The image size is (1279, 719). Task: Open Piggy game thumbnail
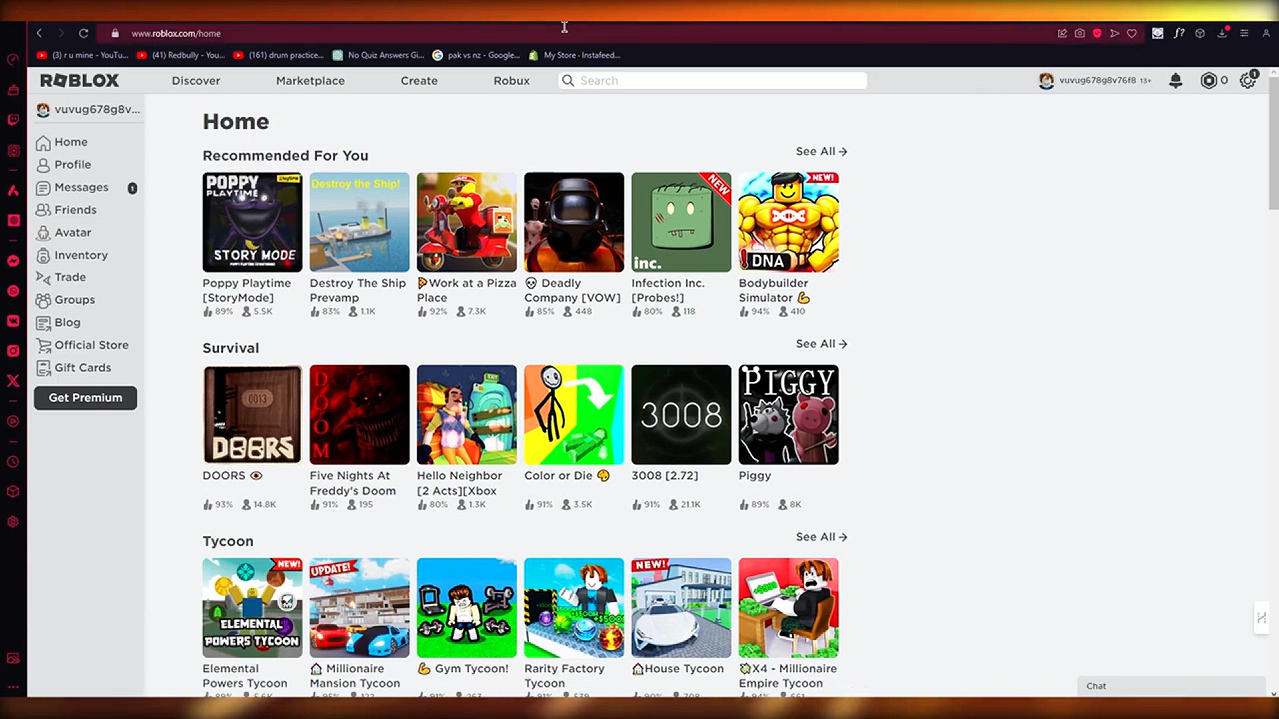789,414
